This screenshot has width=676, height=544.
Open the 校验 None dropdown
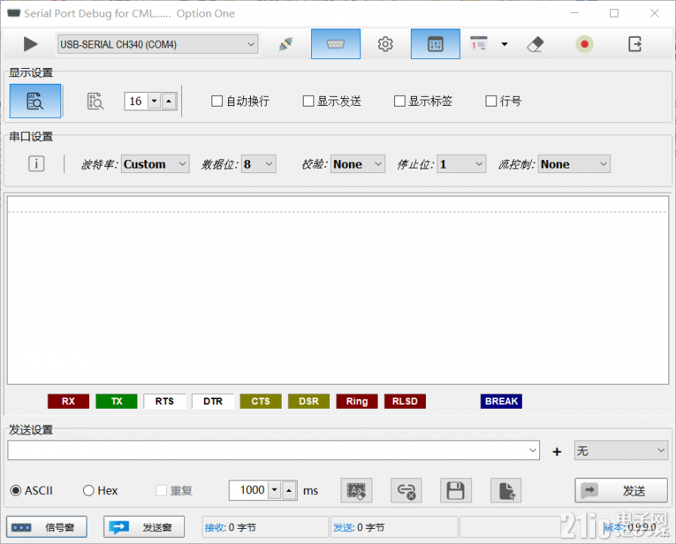[358, 164]
